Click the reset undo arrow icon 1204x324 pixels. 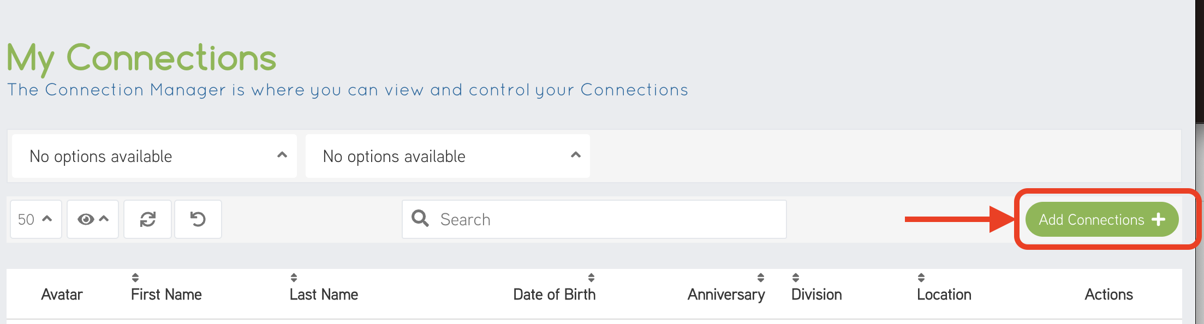(198, 219)
